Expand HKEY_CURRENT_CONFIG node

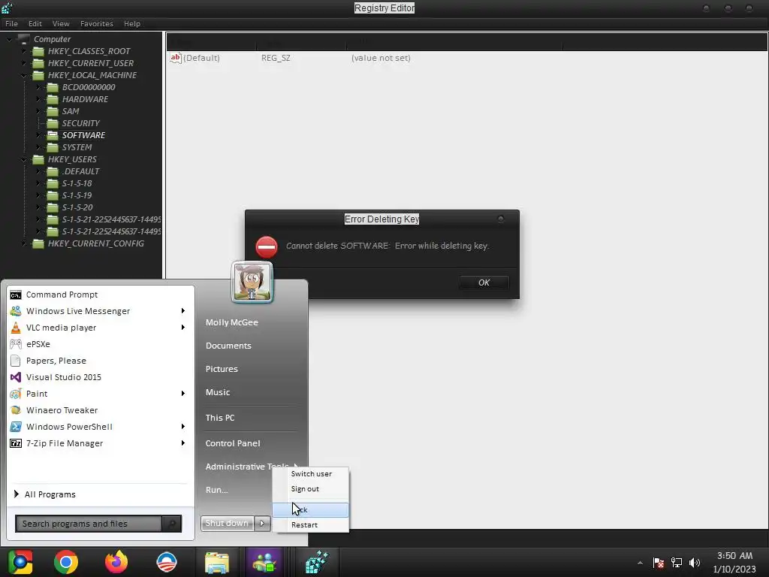tap(23, 243)
